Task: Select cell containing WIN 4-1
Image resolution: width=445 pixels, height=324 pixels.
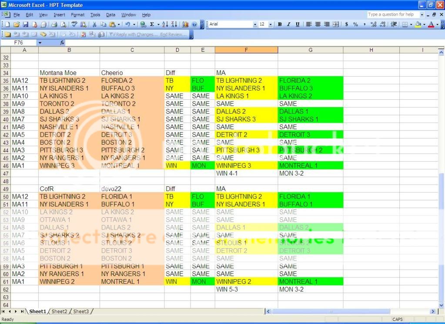Action: [246, 173]
